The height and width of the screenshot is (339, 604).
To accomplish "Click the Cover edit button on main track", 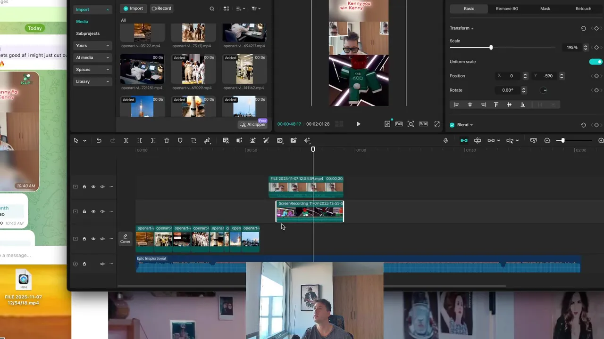I will (x=125, y=239).
